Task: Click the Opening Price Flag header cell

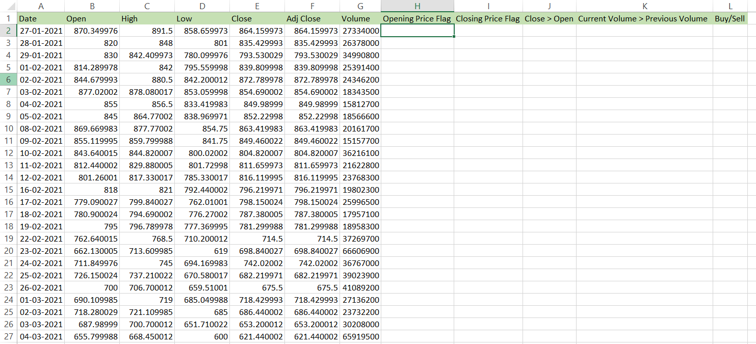Action: point(417,19)
